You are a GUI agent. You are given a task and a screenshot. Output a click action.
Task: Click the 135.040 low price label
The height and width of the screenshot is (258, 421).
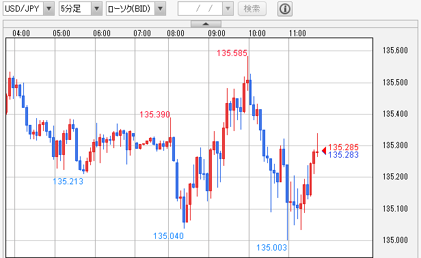[x=168, y=236]
